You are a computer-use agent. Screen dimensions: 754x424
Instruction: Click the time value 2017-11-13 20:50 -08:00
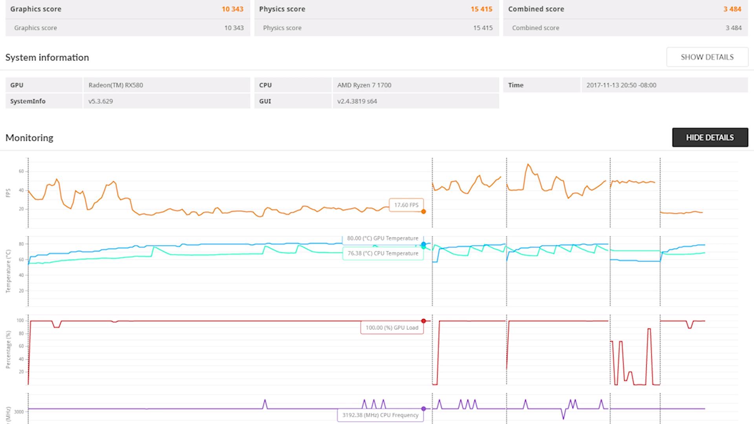(621, 85)
